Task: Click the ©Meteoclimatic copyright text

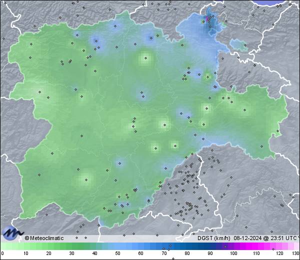Action: [44, 238]
